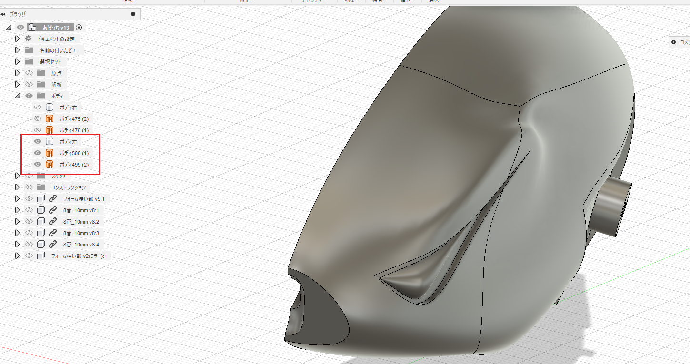Select the ドキュメントの設定 label
690x364 pixels.
(x=56, y=39)
